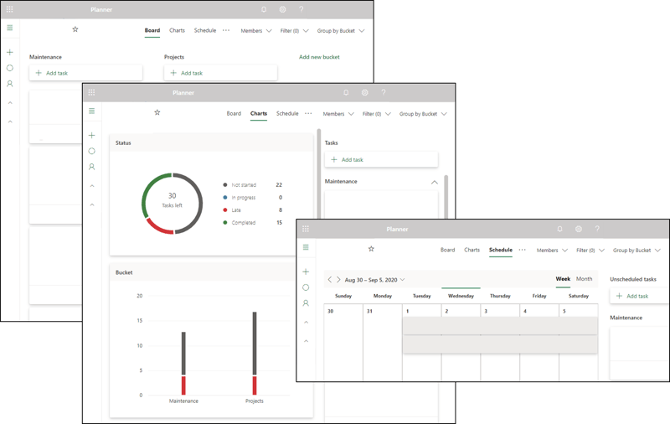
Task: Open help question mark in Board window
Action: [301, 9]
